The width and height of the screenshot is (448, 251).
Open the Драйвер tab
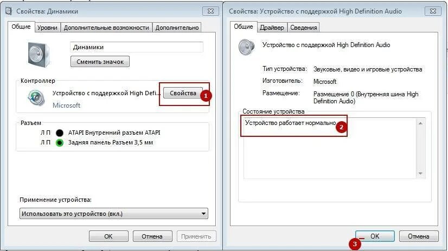(x=272, y=28)
